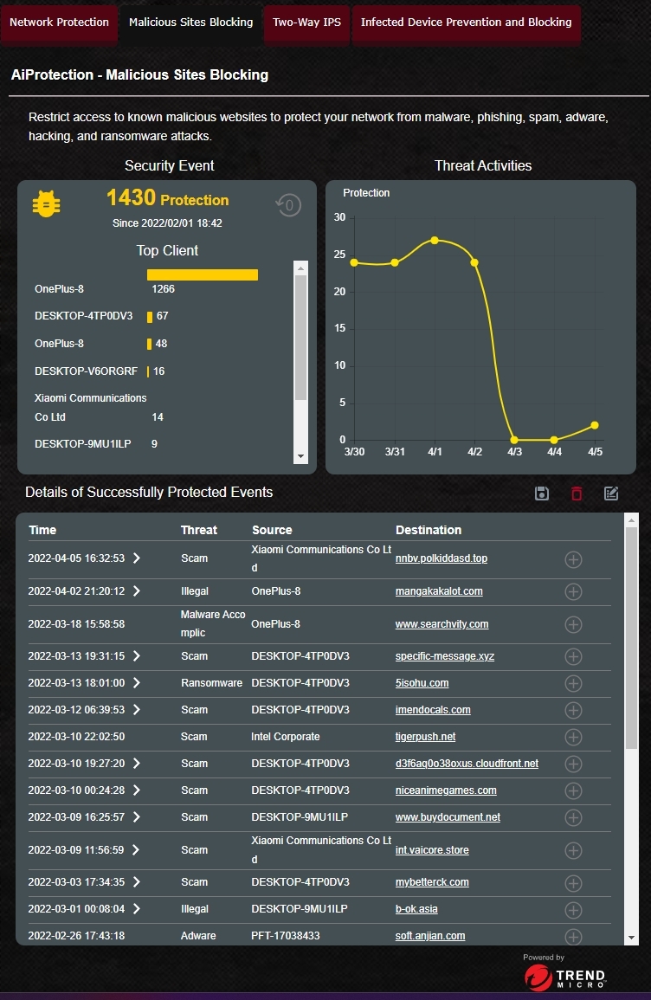Delete the protected events log
The width and height of the screenshot is (651, 1000).
coord(577,493)
